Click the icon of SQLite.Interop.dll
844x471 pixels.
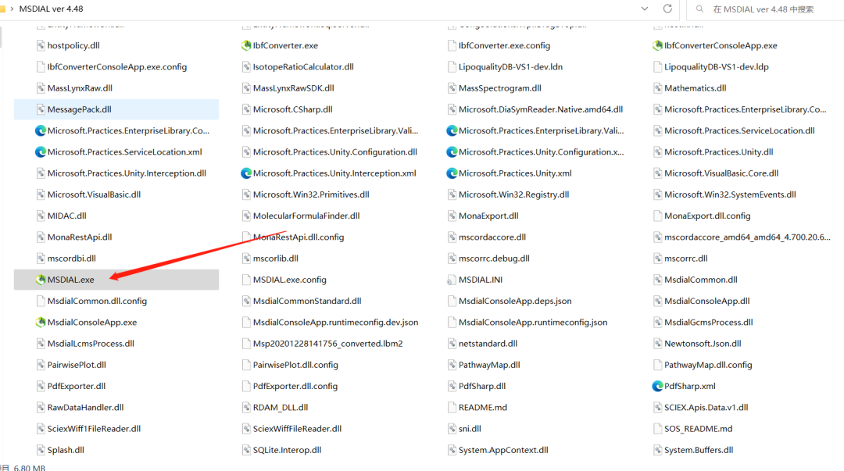246,450
